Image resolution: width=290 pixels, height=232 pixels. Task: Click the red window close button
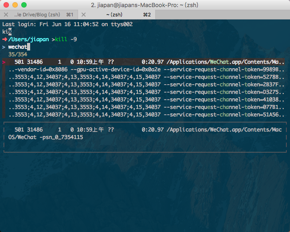(6, 5)
